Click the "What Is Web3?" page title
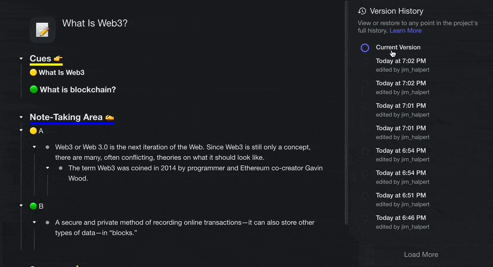Screen dimensions: 493x267 click(95, 23)
